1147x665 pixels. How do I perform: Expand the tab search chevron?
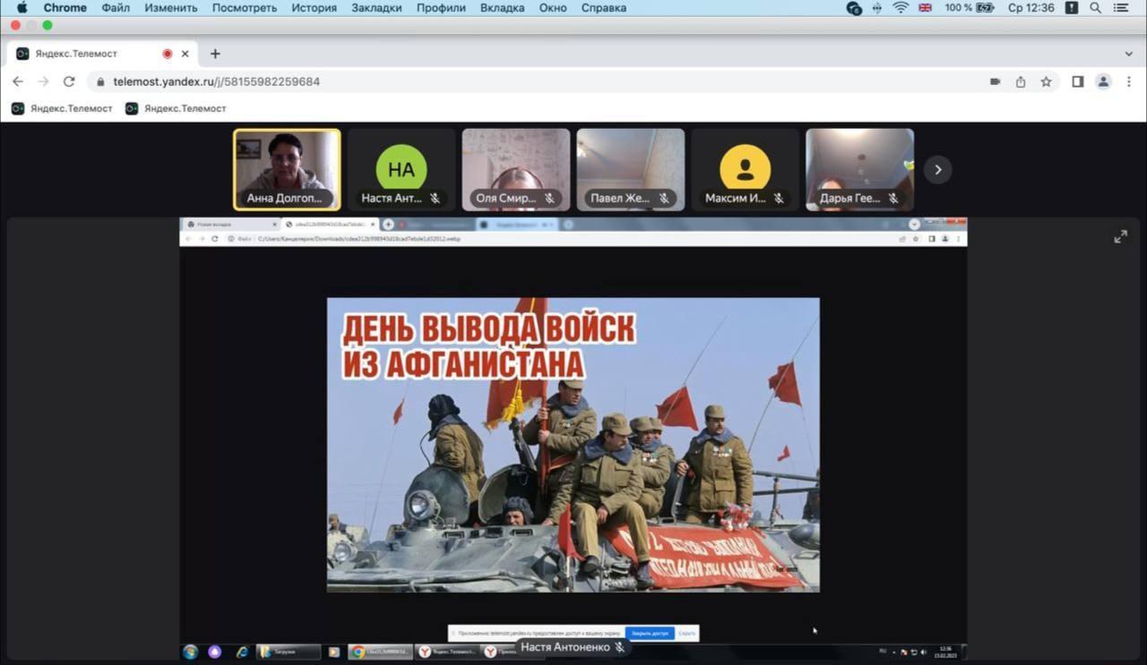click(x=1128, y=54)
